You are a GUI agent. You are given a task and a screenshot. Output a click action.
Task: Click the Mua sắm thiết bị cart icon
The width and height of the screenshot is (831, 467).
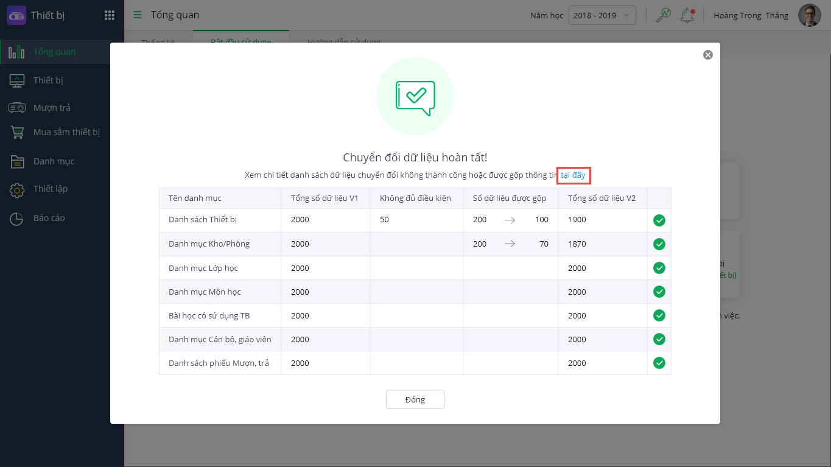click(16, 132)
